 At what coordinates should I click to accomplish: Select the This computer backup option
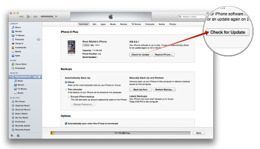click(x=66, y=89)
